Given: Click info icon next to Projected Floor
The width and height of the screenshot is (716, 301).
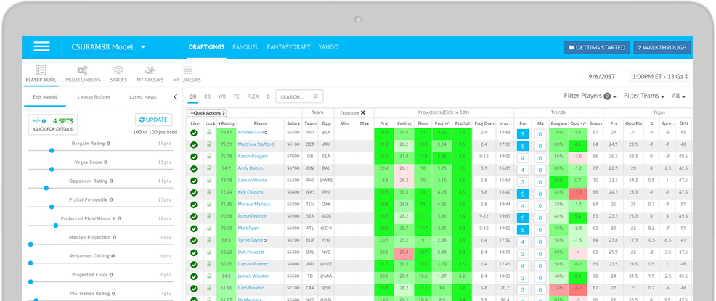Looking at the screenshot, I should [110, 275].
